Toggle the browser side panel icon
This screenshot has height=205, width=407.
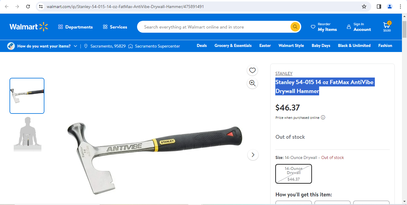(379, 7)
